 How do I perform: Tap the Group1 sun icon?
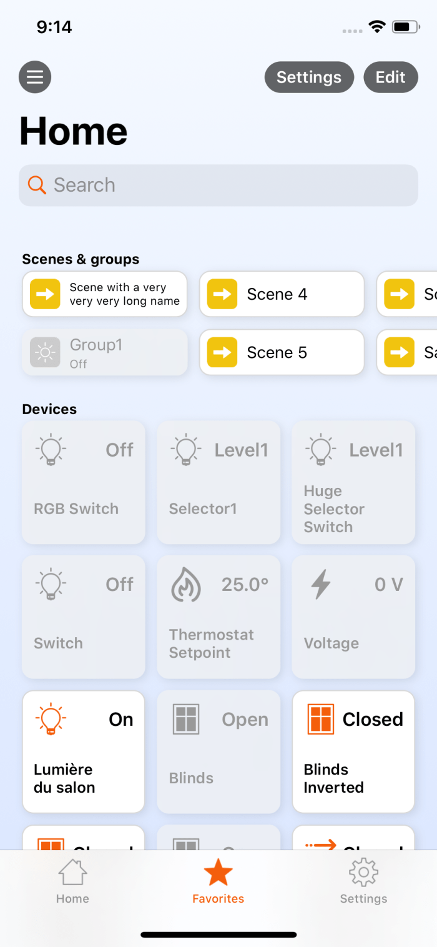pyautogui.click(x=45, y=352)
